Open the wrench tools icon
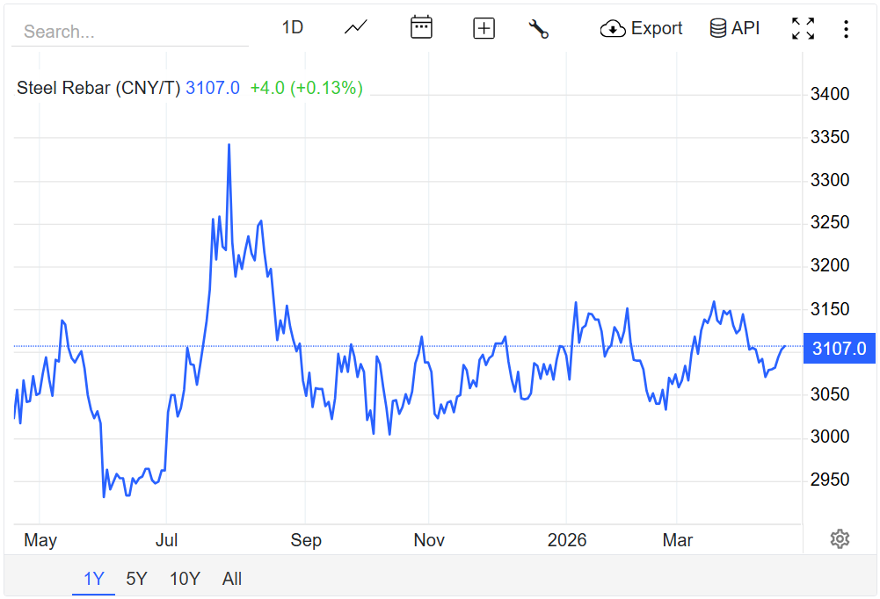880x599 pixels. 538,29
